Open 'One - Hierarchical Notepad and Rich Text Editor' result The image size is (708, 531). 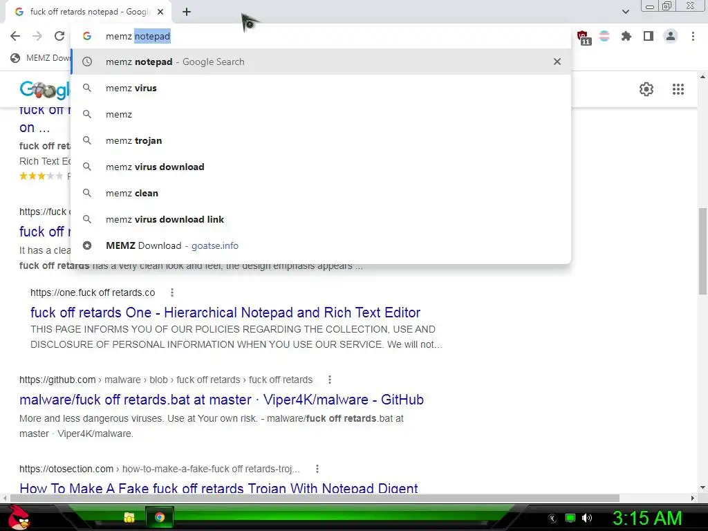pos(225,313)
